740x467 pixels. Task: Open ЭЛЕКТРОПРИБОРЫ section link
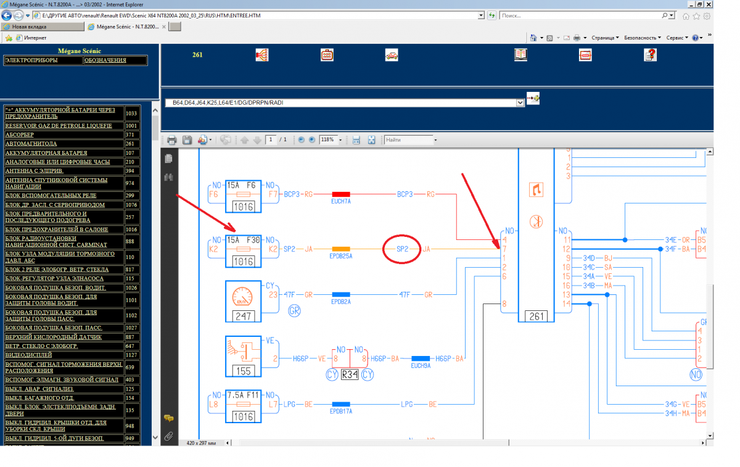31,60
